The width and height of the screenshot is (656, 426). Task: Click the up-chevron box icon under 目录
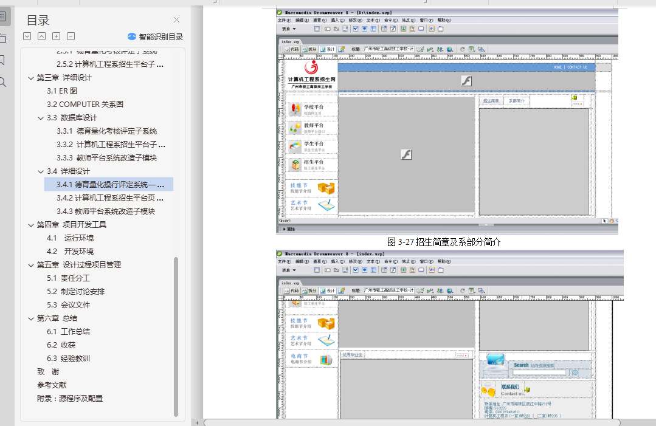pos(42,36)
